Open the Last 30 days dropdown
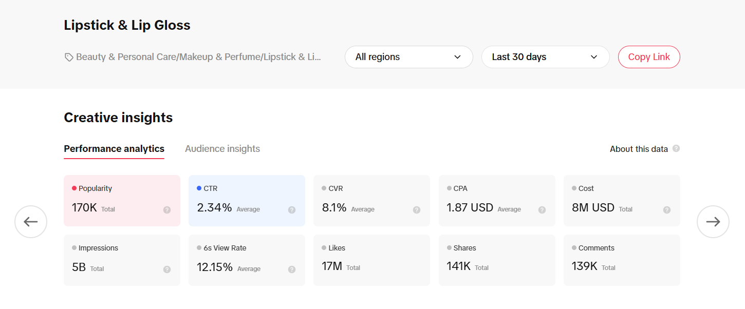The height and width of the screenshot is (309, 745). click(x=545, y=56)
